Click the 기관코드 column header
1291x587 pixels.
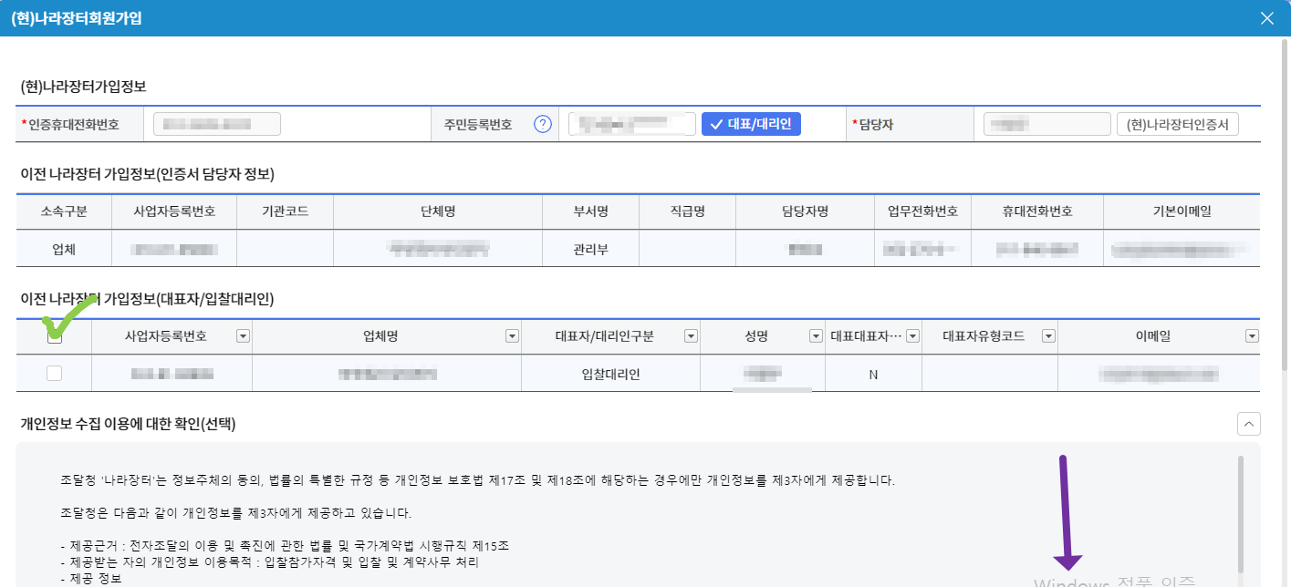point(285,211)
